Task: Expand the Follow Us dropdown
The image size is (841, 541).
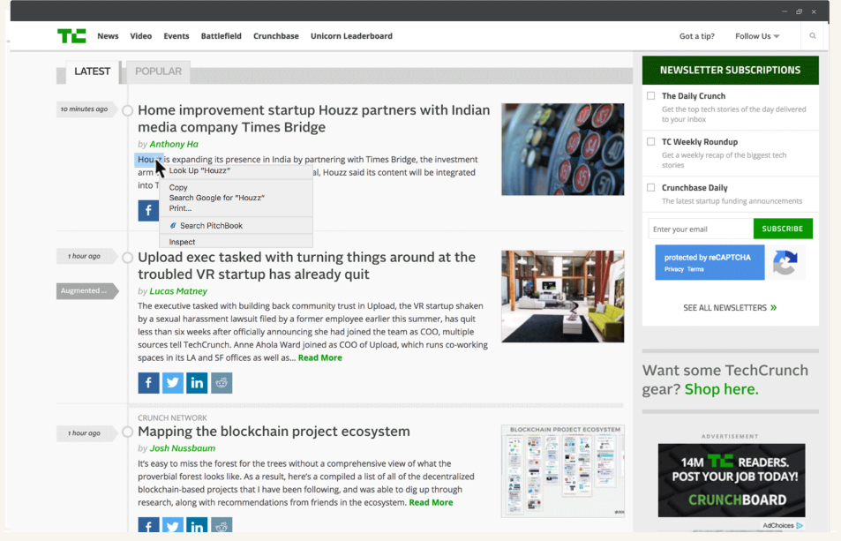Action: coord(757,36)
